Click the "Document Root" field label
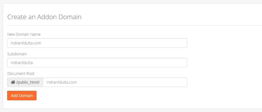The height and width of the screenshot is (112, 262). click(21, 73)
